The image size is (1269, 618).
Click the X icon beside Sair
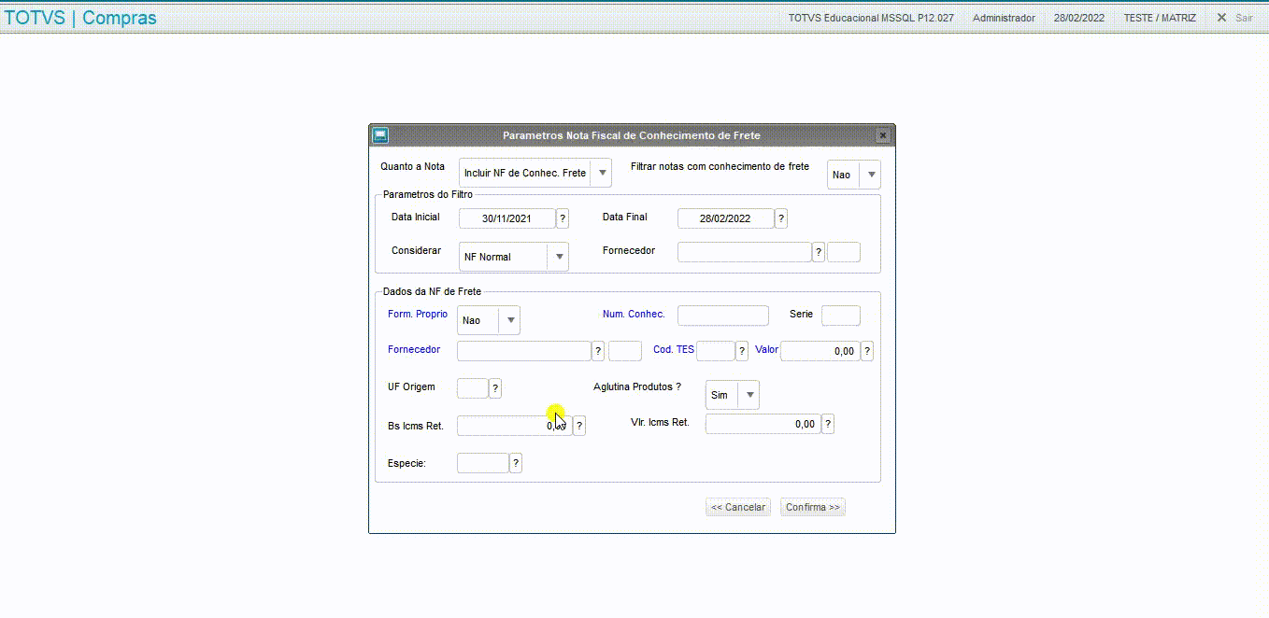pyautogui.click(x=1220, y=18)
